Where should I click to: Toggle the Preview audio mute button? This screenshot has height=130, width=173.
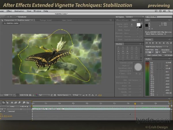164,43
